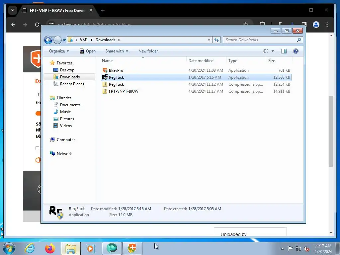Viewport: 340px width, 255px height.
Task: Open Recent Places in the sidebar
Action: [72, 84]
